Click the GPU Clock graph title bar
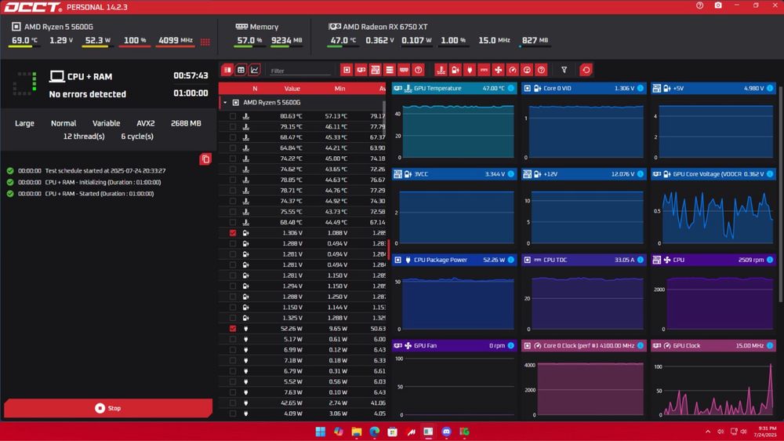The height and width of the screenshot is (441, 784). [713, 346]
